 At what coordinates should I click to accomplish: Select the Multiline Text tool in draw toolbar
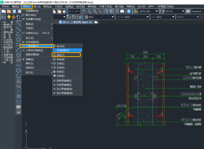pos(18,112)
